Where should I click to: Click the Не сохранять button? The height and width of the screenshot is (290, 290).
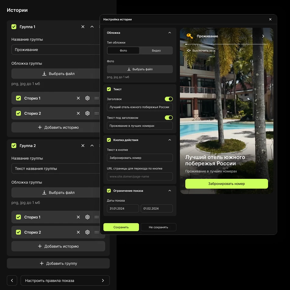tap(158, 227)
